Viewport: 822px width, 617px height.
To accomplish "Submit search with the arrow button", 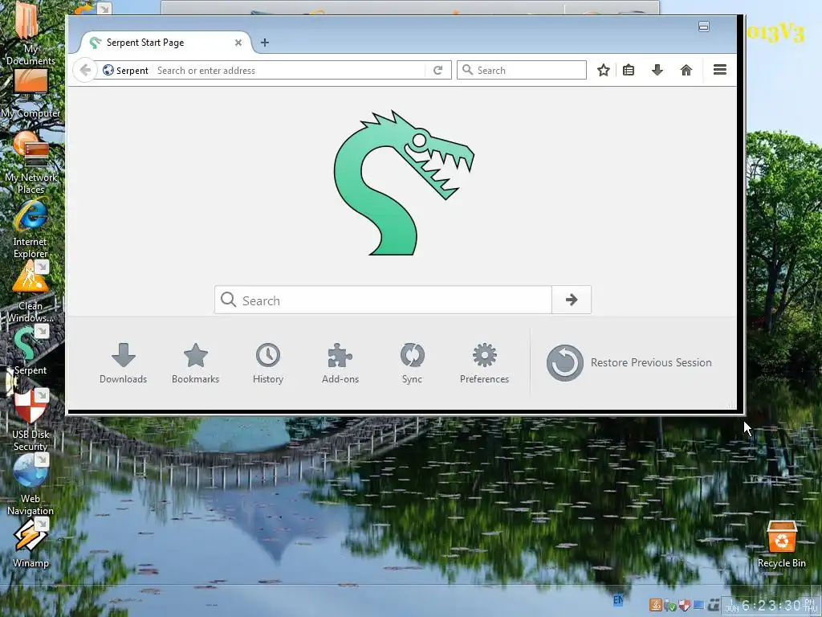I will (572, 300).
